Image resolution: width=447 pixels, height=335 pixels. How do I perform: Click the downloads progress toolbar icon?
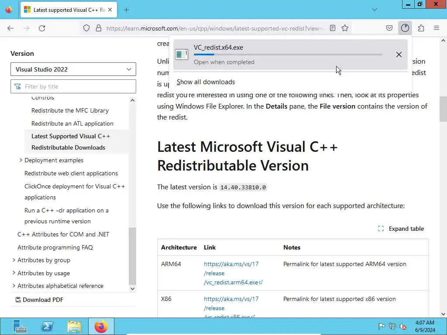(x=405, y=28)
